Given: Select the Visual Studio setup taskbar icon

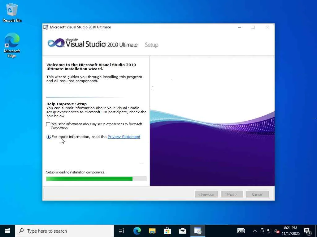Looking at the screenshot, I should (x=198, y=231).
